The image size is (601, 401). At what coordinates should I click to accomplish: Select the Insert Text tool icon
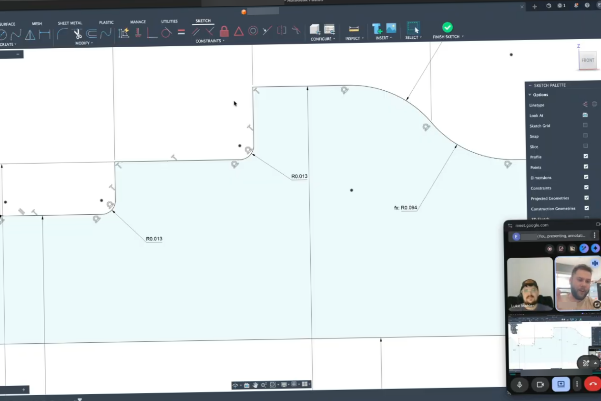click(x=377, y=29)
